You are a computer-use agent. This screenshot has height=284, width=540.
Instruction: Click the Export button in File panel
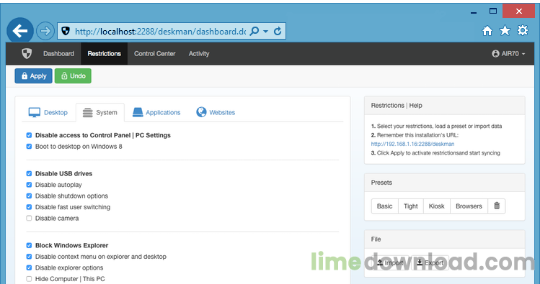(x=430, y=263)
